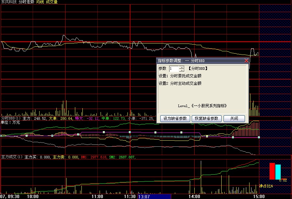Click 设置1 分时委托成交金额 text
The image size is (292, 199).
click(180, 76)
